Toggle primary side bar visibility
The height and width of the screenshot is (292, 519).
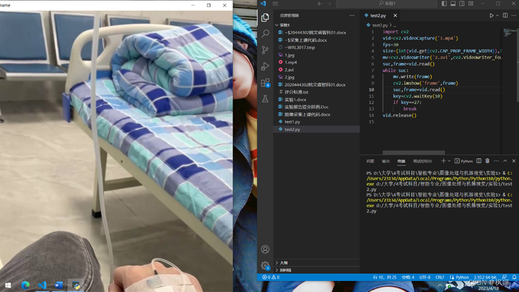[x=444, y=4]
